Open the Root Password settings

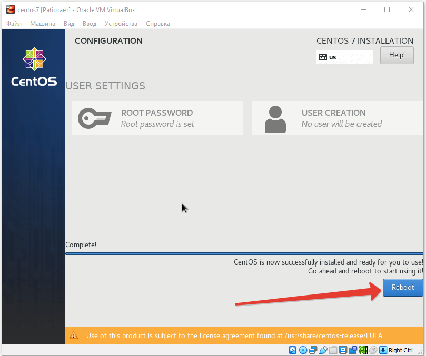tap(157, 118)
